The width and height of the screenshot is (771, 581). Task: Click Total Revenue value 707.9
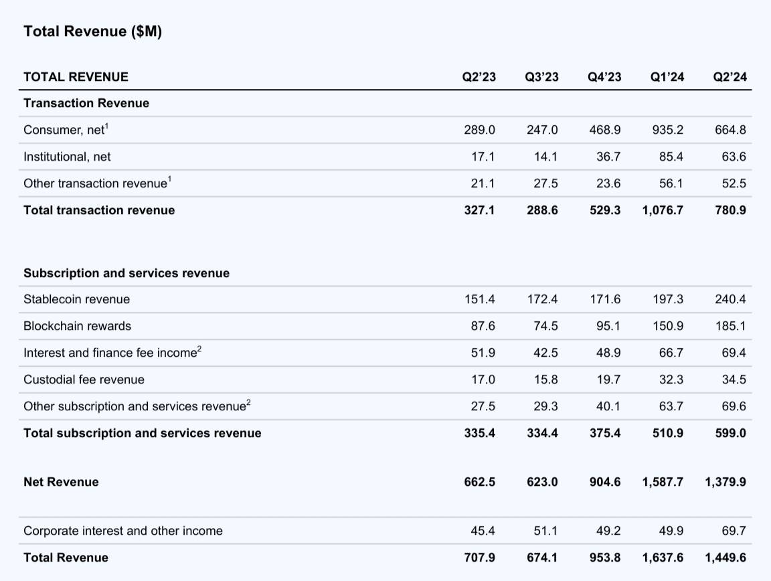479,558
